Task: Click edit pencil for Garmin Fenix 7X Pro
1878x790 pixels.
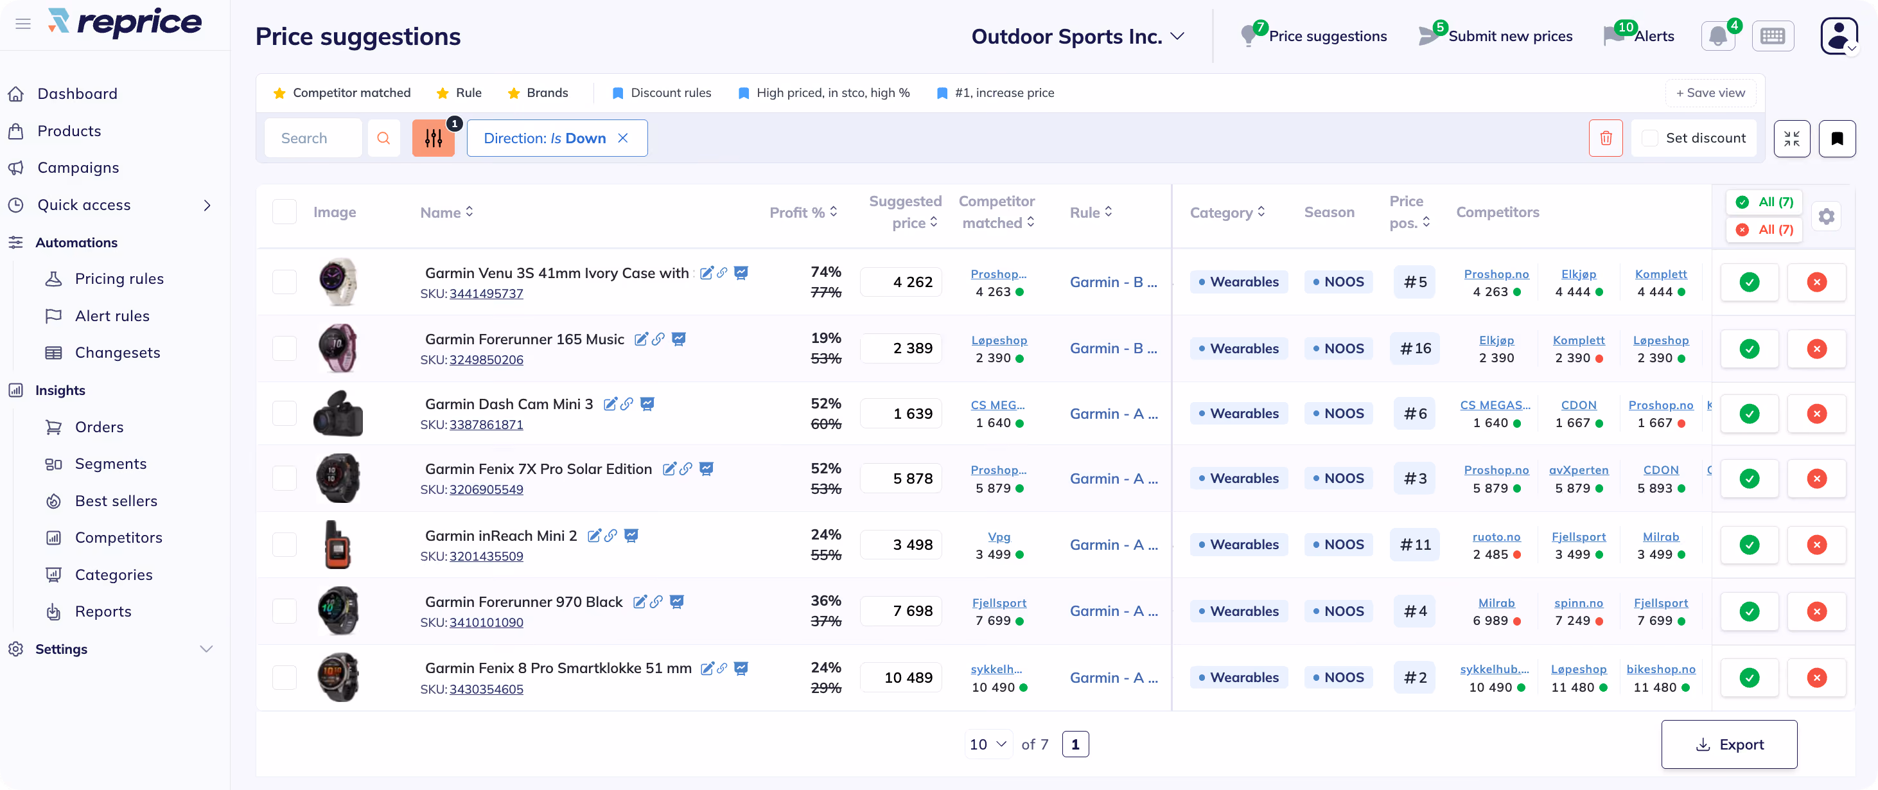Action: tap(669, 470)
